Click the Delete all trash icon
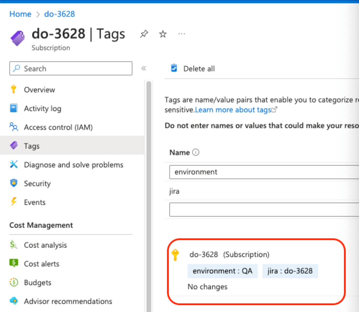This screenshot has height=312, width=359. coord(174,68)
